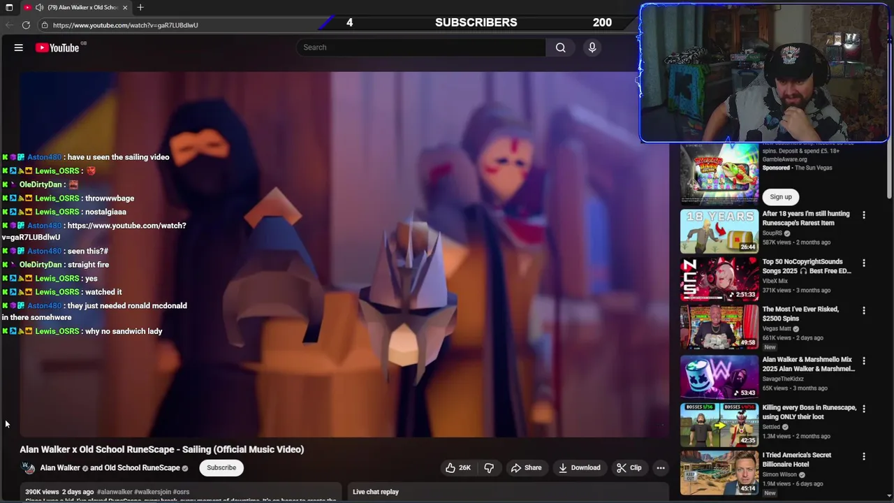This screenshot has height=503, width=894.
Task: Open a new browser tab
Action: click(140, 8)
